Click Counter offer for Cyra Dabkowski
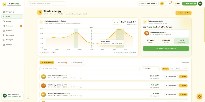 pos(171,77)
